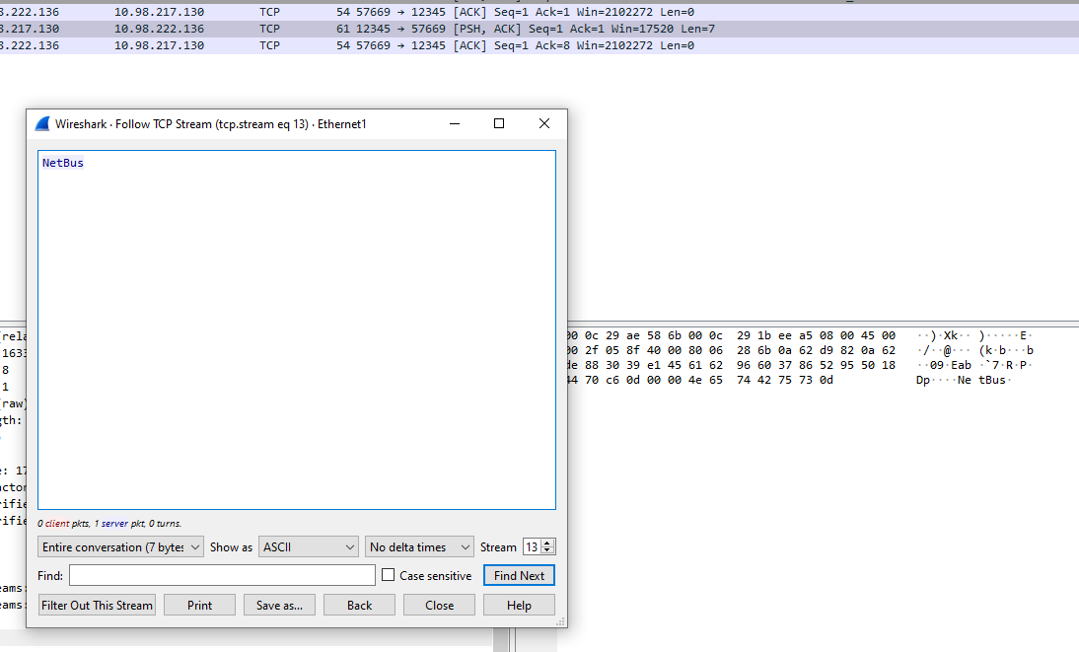Viewport: 1079px width, 652px height.
Task: Click inside the Find text field
Action: [x=222, y=576]
